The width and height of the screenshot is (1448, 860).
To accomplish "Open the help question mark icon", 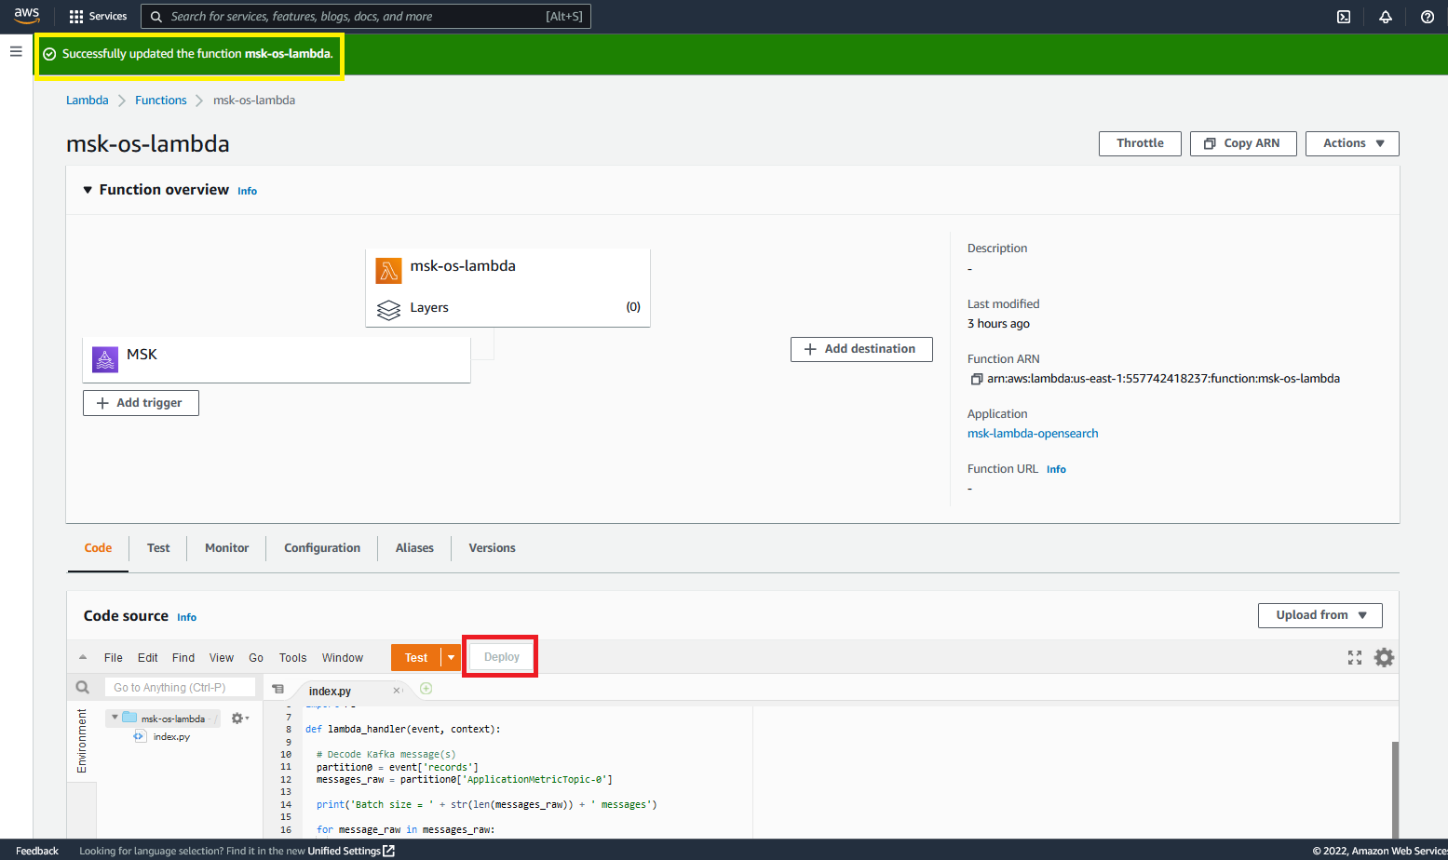I will [1428, 17].
